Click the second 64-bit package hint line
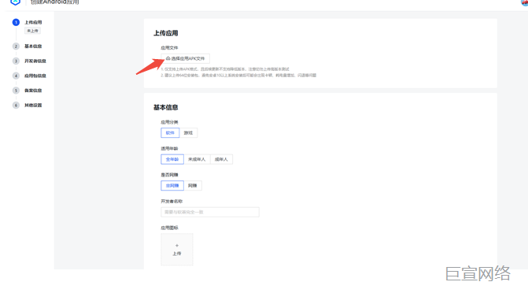This screenshot has height=293, width=528. [238, 75]
